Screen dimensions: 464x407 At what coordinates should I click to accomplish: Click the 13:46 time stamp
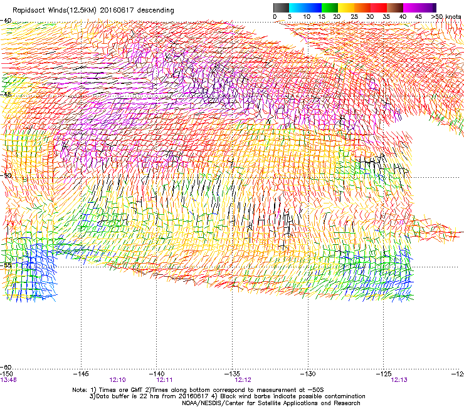tap(9, 380)
